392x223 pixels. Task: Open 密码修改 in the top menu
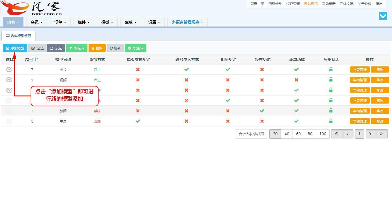275,4
